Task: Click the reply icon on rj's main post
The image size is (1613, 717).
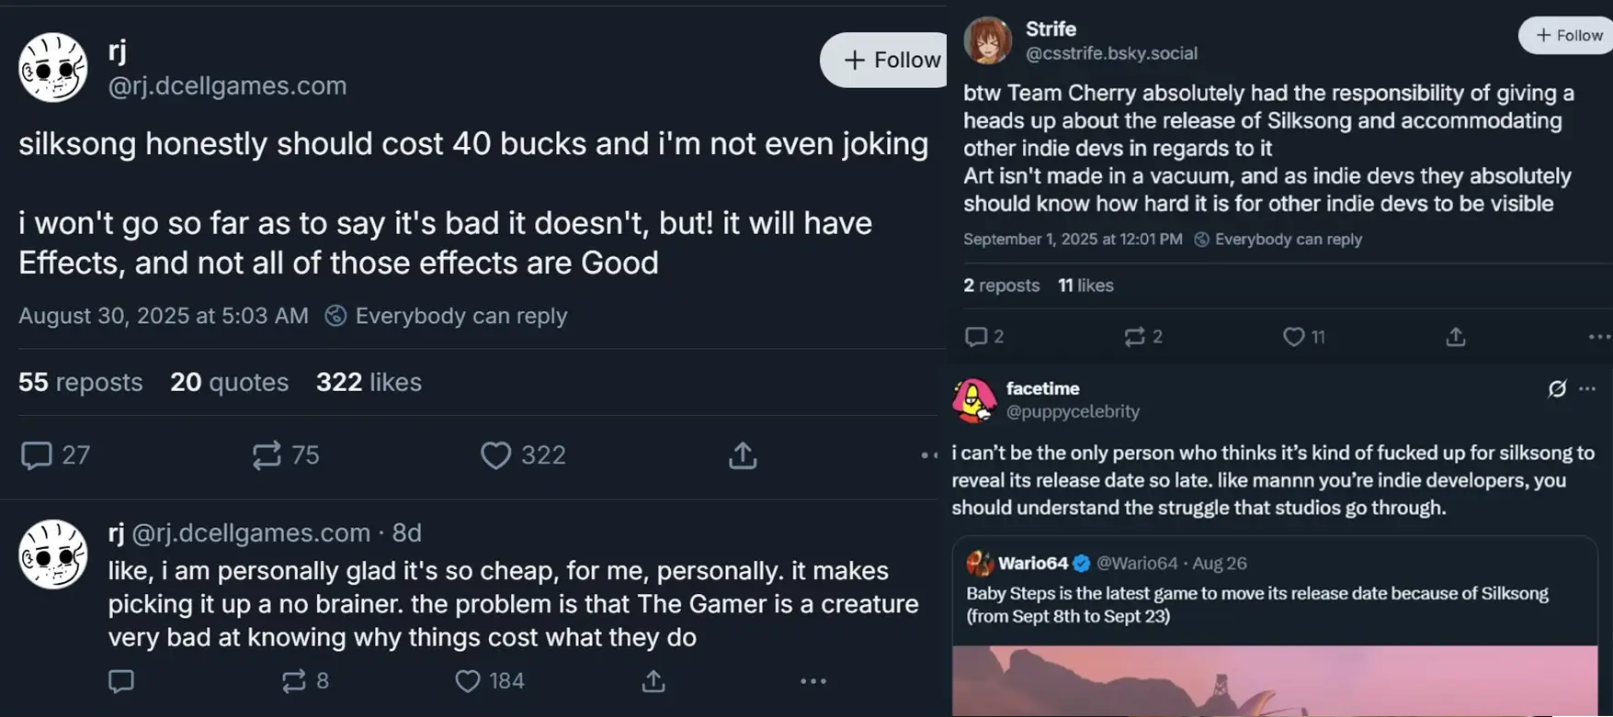Action: [37, 455]
